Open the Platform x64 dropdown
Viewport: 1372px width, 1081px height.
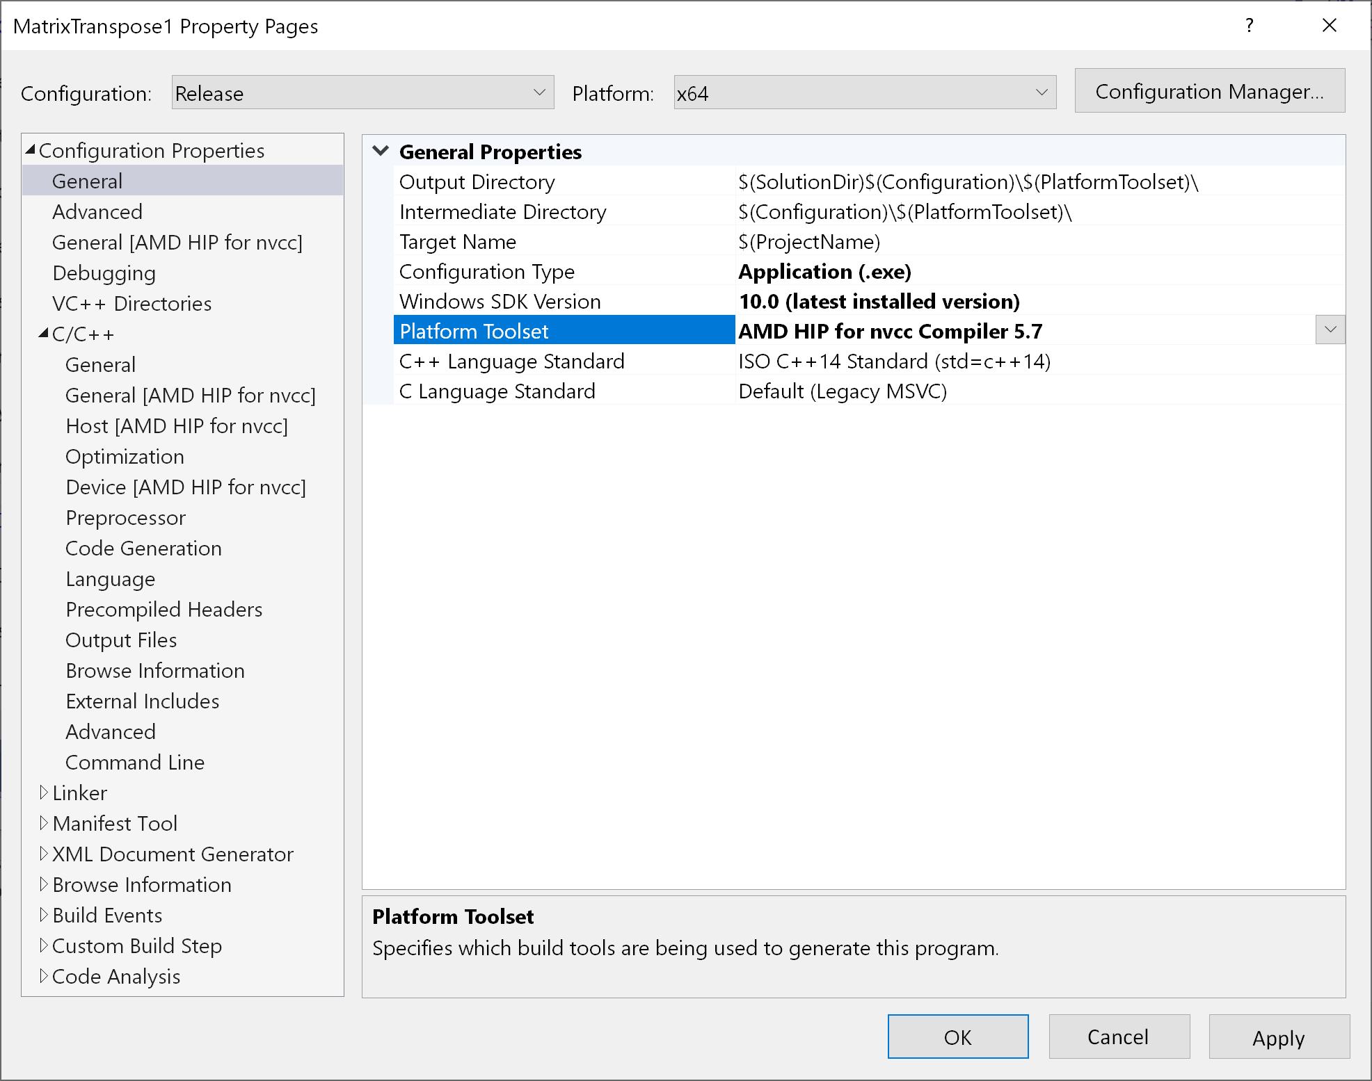coord(864,92)
